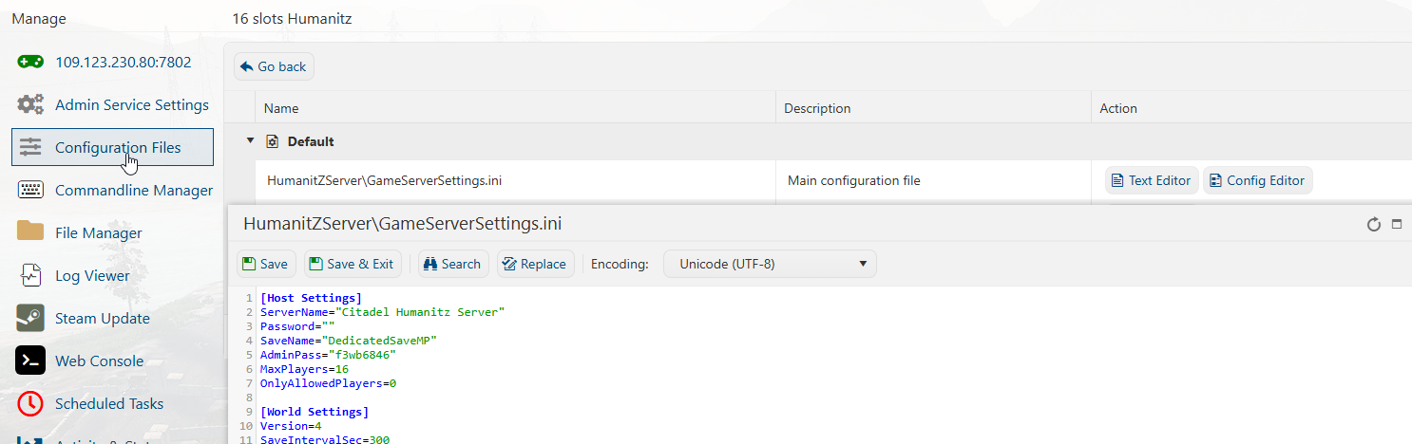Go to Commandline Manager menu item
The image size is (1412, 444).
[133, 191]
